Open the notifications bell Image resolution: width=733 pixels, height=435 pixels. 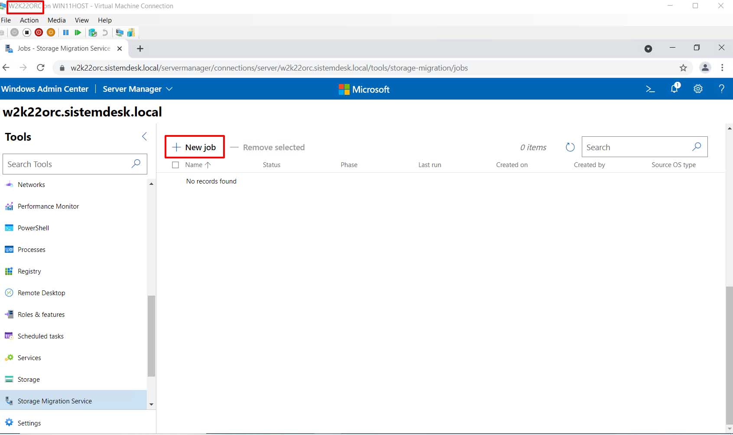coord(675,88)
